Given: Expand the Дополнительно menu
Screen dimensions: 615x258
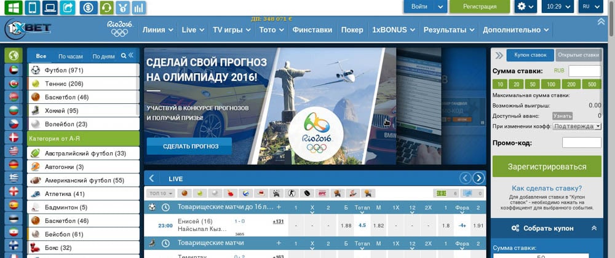Looking at the screenshot, I should pos(515,29).
